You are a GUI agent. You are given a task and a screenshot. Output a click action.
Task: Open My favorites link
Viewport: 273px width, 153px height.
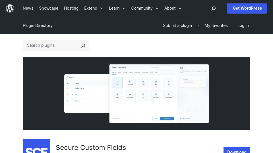216,25
